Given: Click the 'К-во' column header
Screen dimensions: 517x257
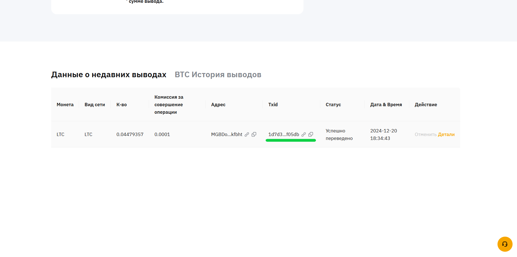Looking at the screenshot, I should tap(121, 105).
